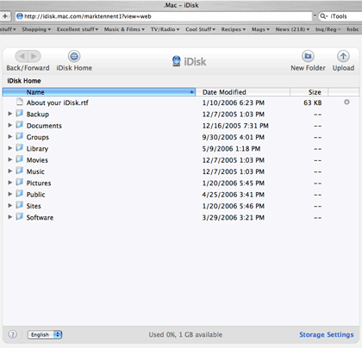The image size is (362, 348).
Task: Open the hsbc bookmark
Action: pos(353,29)
